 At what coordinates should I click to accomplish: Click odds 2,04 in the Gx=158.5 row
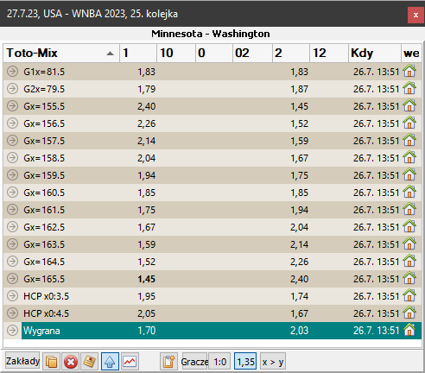pyautogui.click(x=147, y=158)
